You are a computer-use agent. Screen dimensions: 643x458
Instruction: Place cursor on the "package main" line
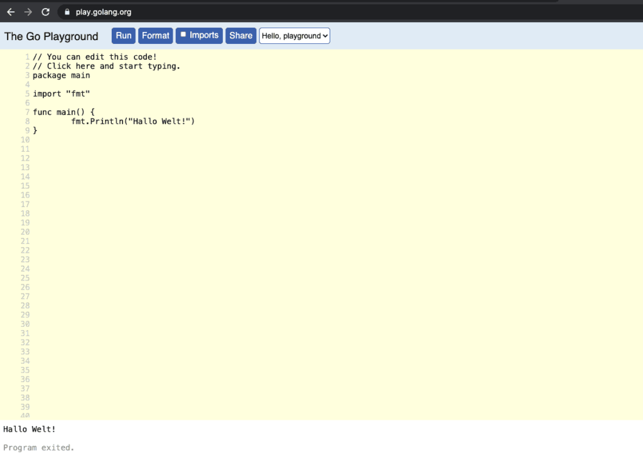(62, 75)
